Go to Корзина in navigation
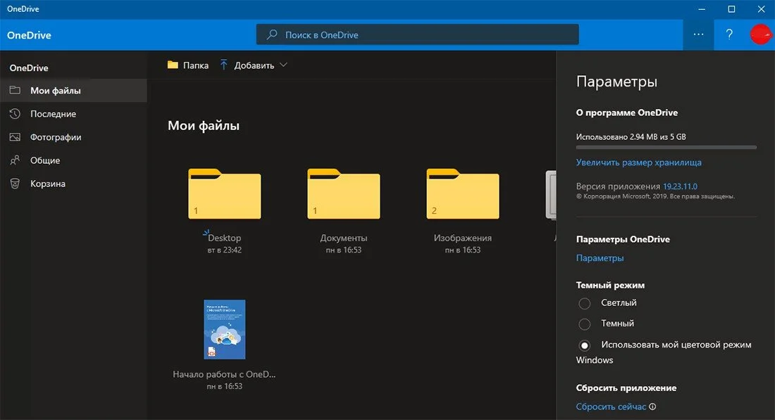 (74, 184)
